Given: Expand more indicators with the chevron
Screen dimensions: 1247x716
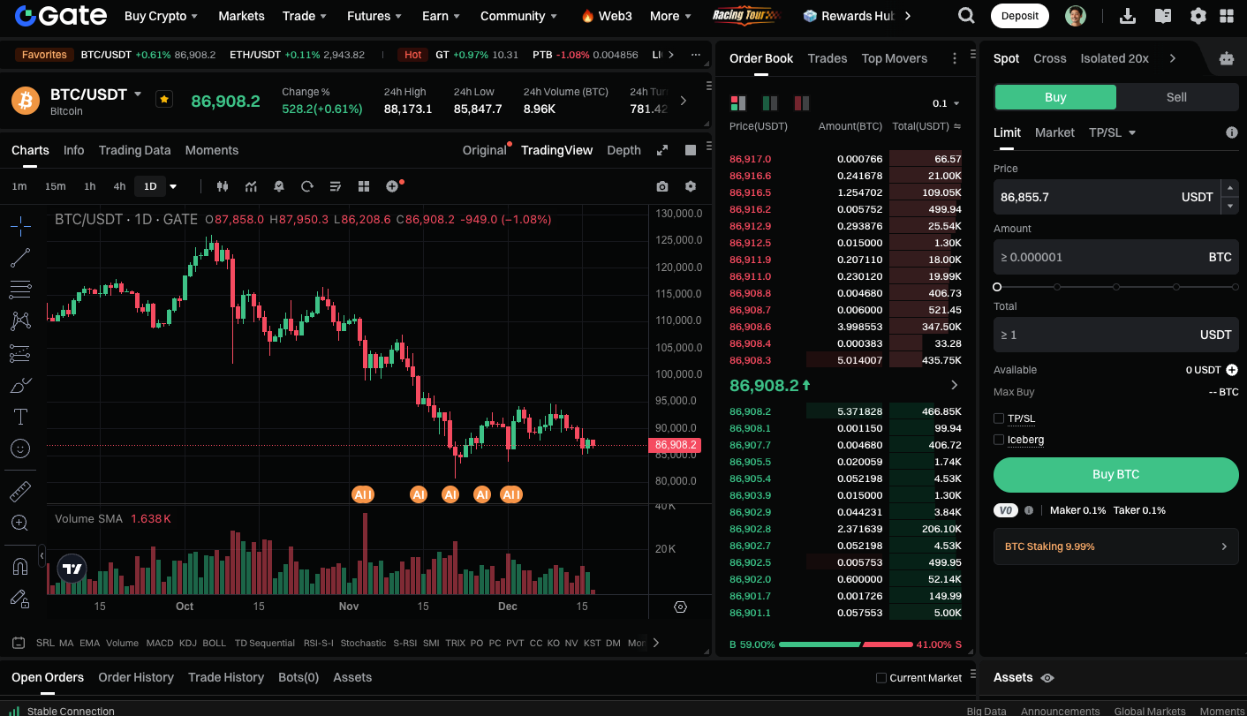Looking at the screenshot, I should tap(655, 643).
